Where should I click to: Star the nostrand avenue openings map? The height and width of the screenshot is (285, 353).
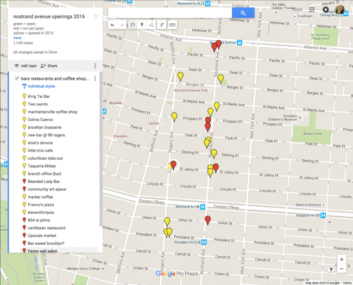click(96, 16)
